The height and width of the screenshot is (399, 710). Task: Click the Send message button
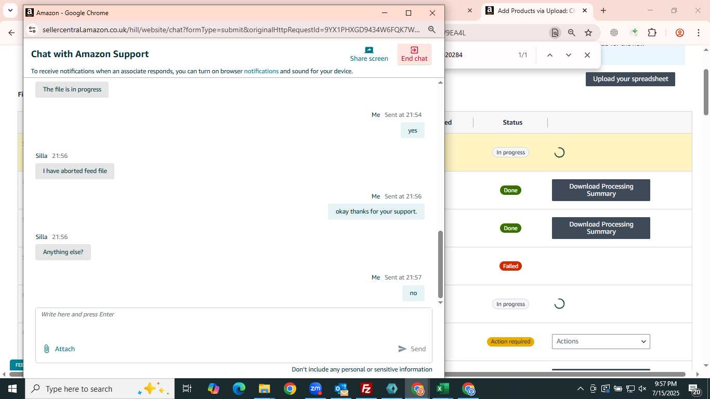tap(412, 349)
